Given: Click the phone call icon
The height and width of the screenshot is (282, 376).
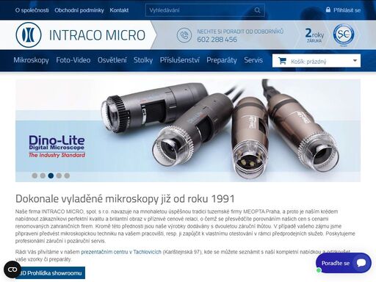Looking at the screenshot, I should (184, 35).
